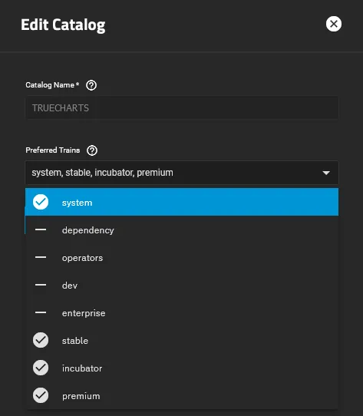363x416 pixels.
Task: Enable the operators train checkbox
Action: pyautogui.click(x=41, y=257)
